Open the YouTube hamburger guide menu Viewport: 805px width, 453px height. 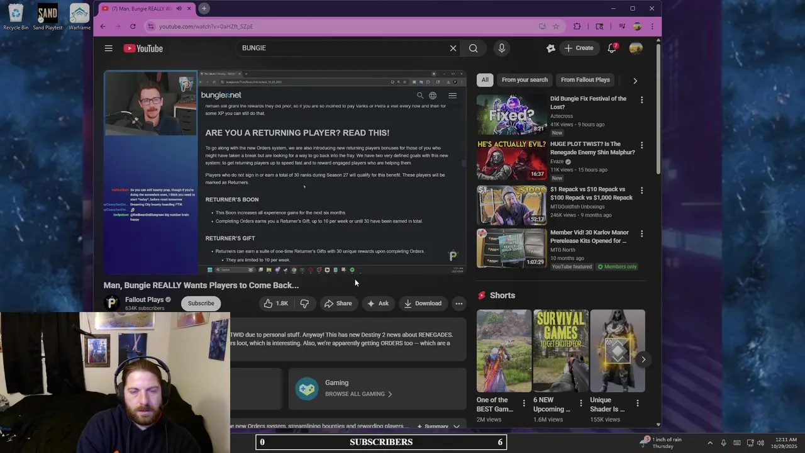pos(108,48)
